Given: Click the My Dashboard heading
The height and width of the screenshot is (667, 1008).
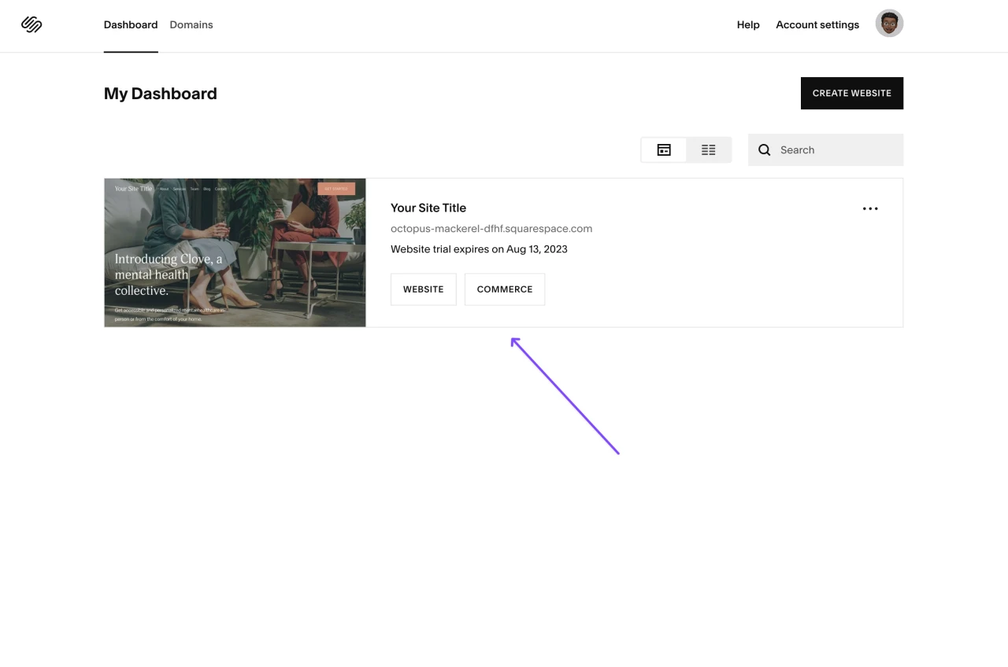Looking at the screenshot, I should pyautogui.click(x=161, y=94).
